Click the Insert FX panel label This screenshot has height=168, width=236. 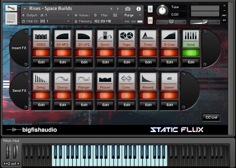point(19,48)
